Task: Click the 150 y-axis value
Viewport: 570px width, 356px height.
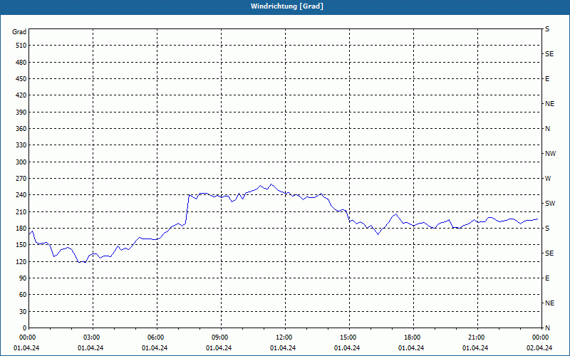Action: pos(21,245)
